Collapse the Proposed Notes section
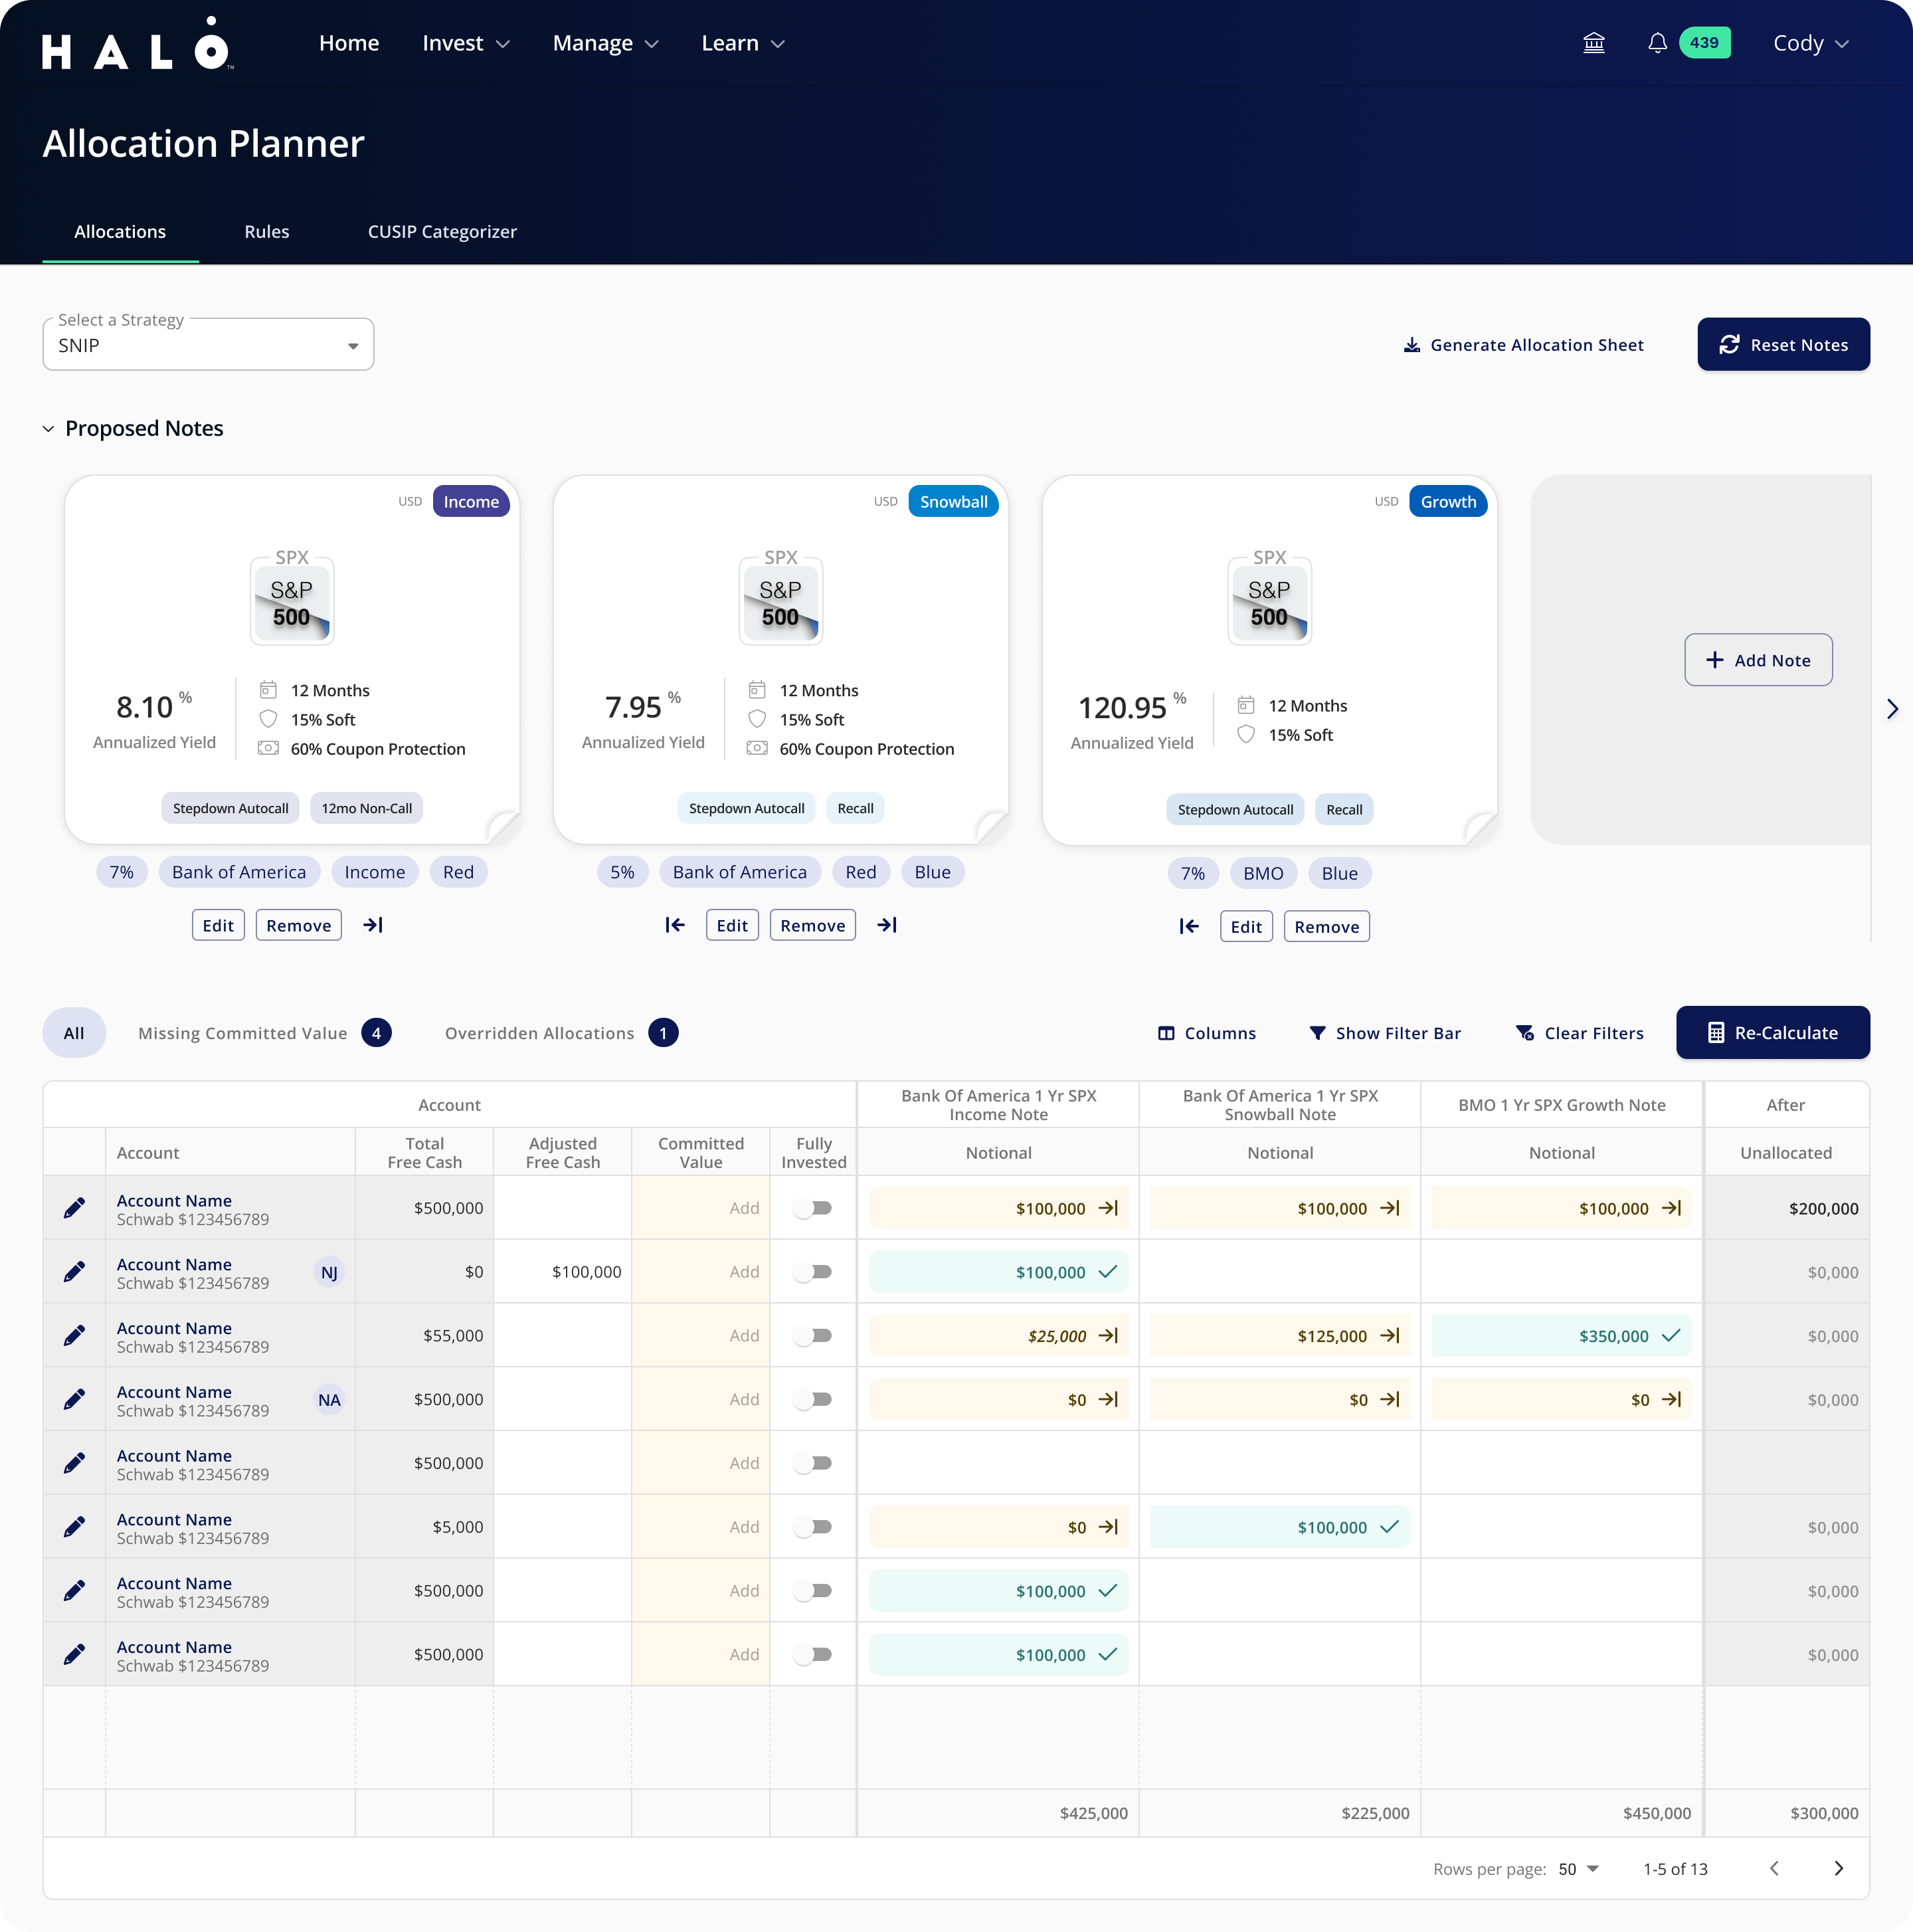The image size is (1913, 1932). click(48, 429)
